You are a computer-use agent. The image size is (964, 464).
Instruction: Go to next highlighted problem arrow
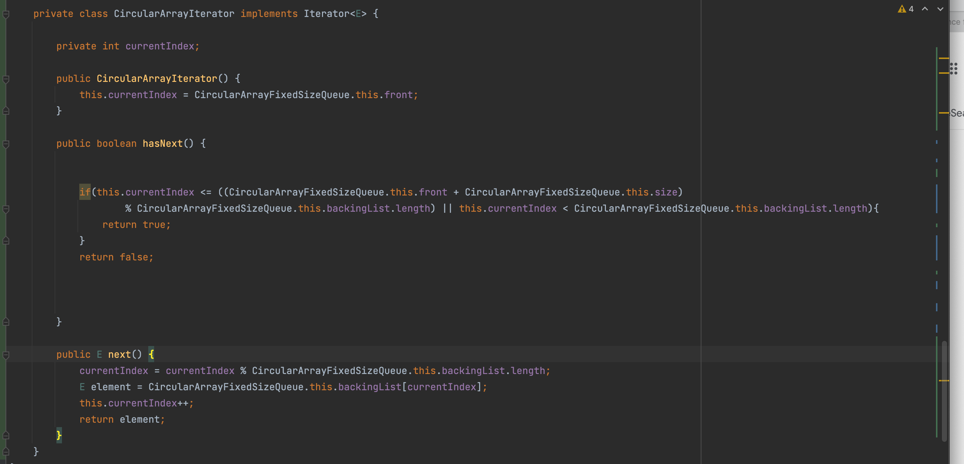pos(940,9)
